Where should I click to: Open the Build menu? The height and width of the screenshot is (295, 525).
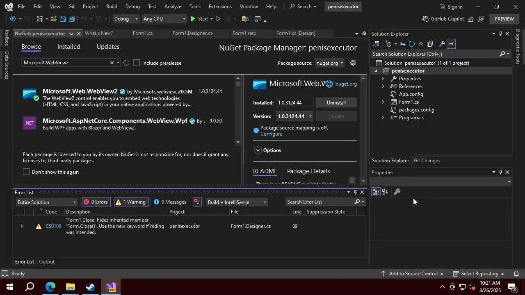coord(112,7)
